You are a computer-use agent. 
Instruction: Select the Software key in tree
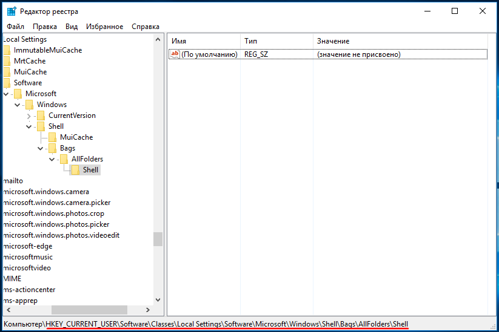(x=28, y=83)
